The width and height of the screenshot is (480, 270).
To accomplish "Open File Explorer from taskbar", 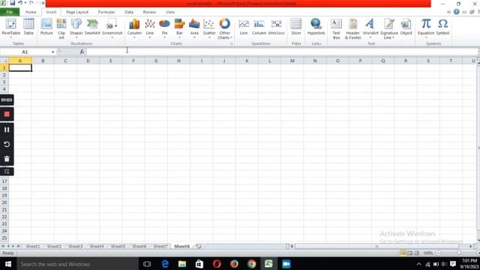I will (x=182, y=264).
